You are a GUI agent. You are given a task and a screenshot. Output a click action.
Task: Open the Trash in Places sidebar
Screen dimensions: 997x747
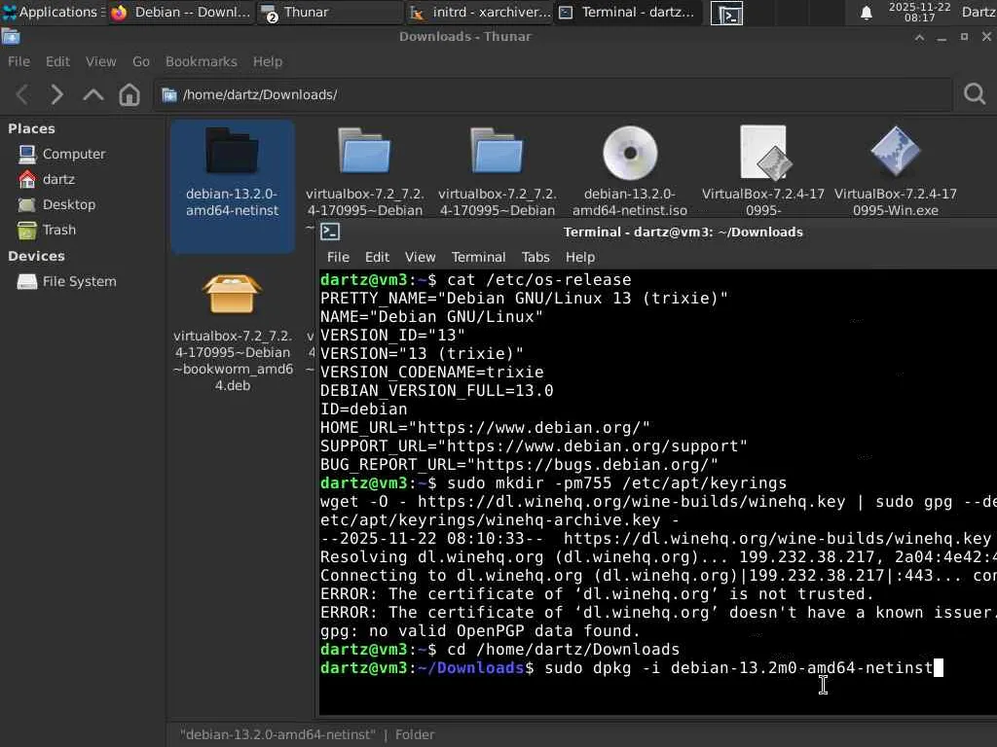pos(58,230)
